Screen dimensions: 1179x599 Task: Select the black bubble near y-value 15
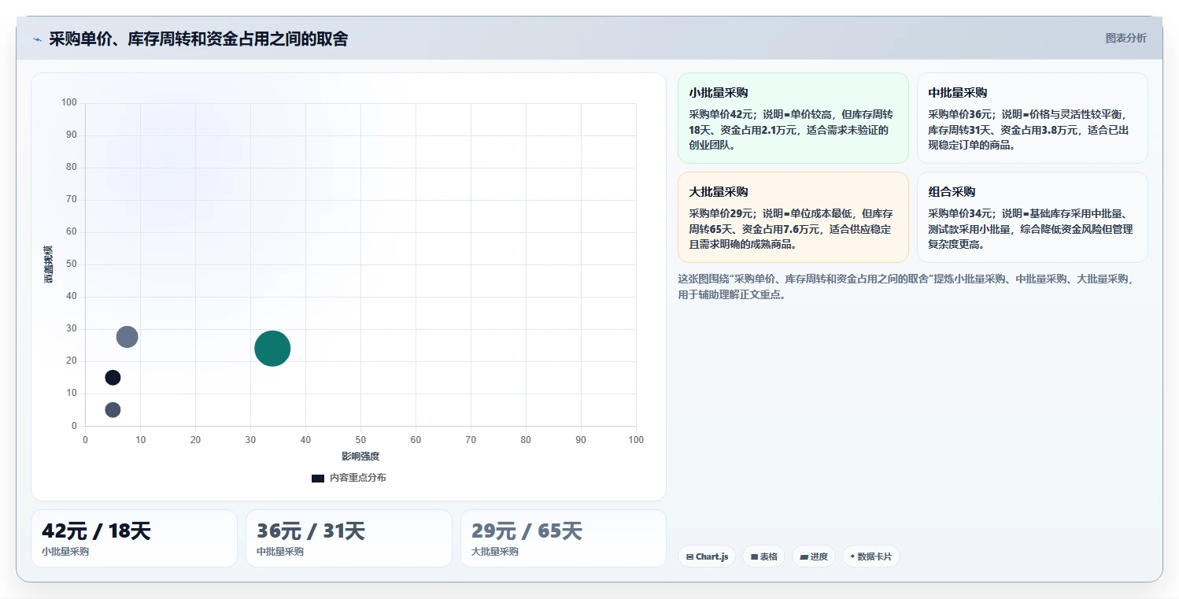(113, 378)
